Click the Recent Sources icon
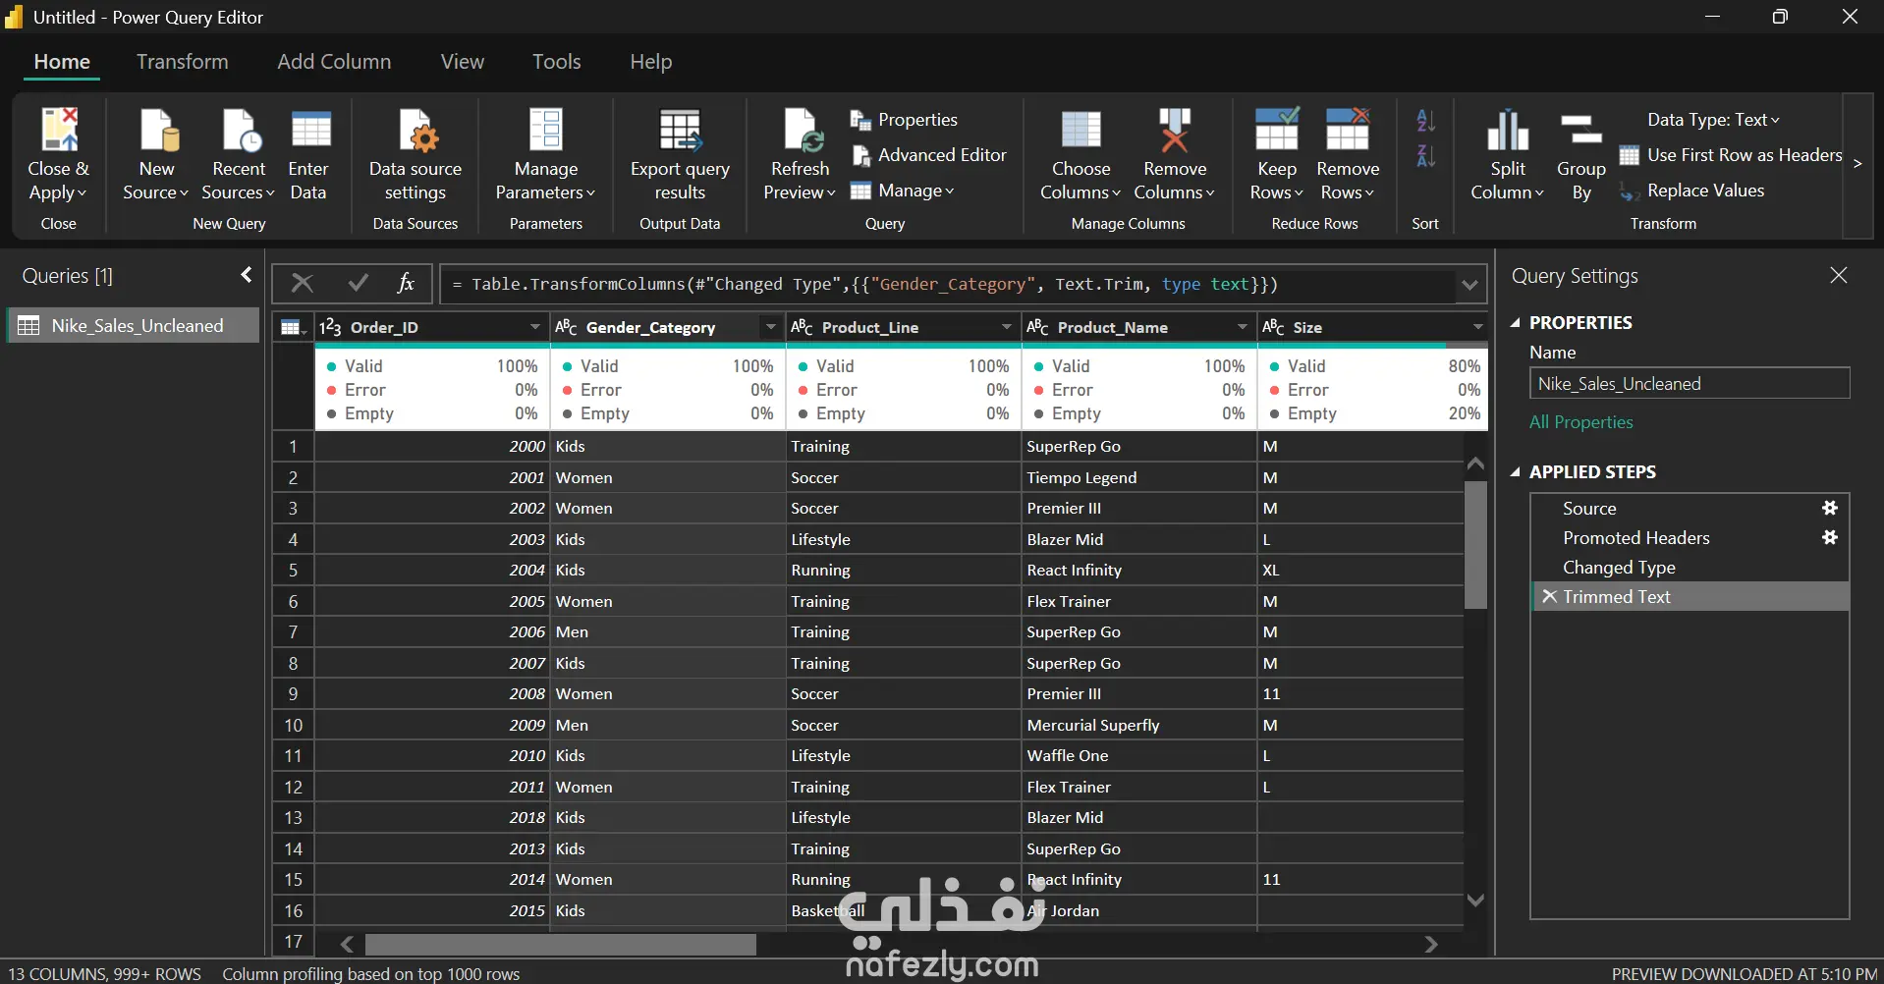 (x=240, y=130)
